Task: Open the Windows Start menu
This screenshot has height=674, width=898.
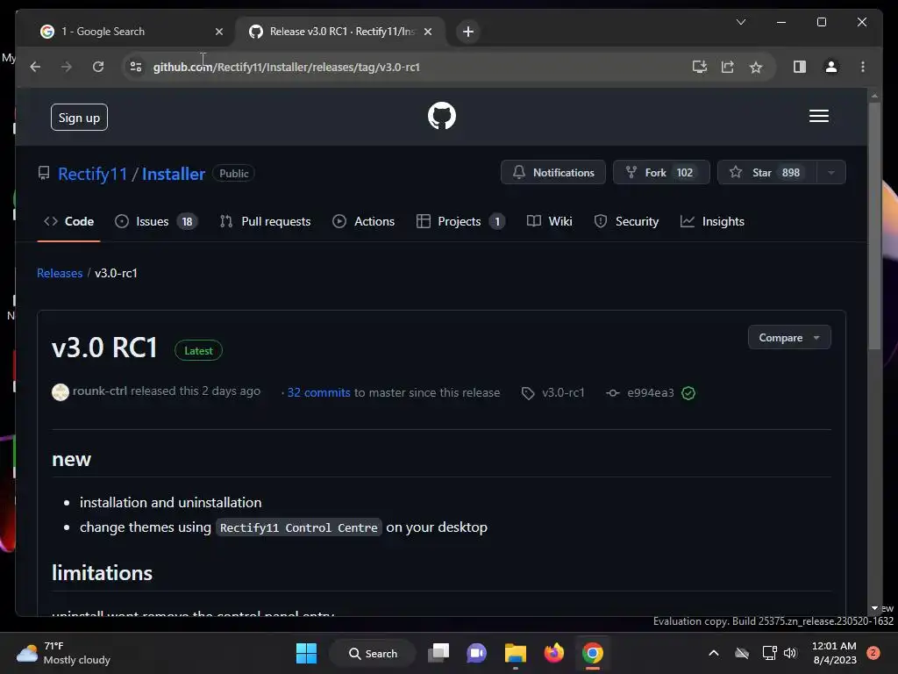Action: point(306,653)
